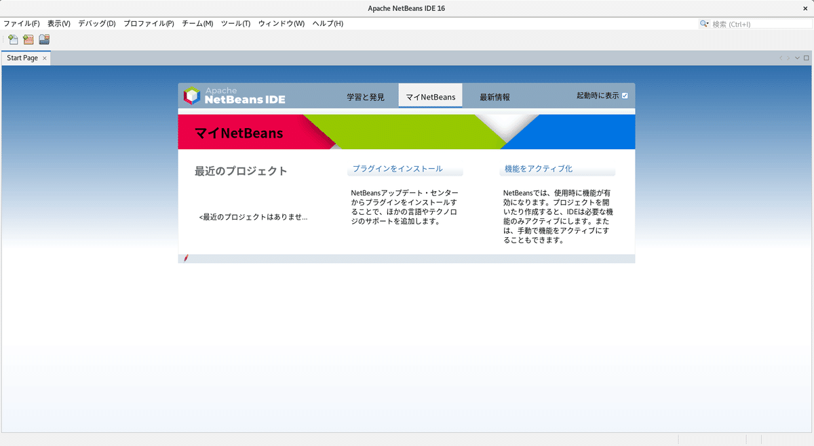The image size is (814, 446).
Task: Open the ツール(T) menu
Action: pyautogui.click(x=235, y=24)
